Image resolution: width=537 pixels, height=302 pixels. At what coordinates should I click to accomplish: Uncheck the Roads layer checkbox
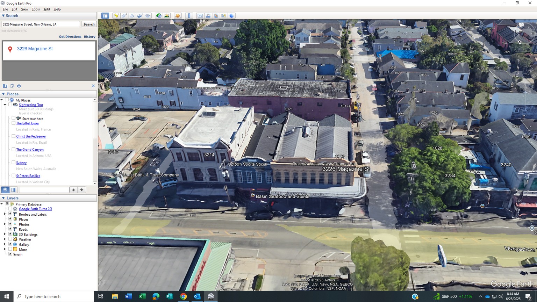10,229
